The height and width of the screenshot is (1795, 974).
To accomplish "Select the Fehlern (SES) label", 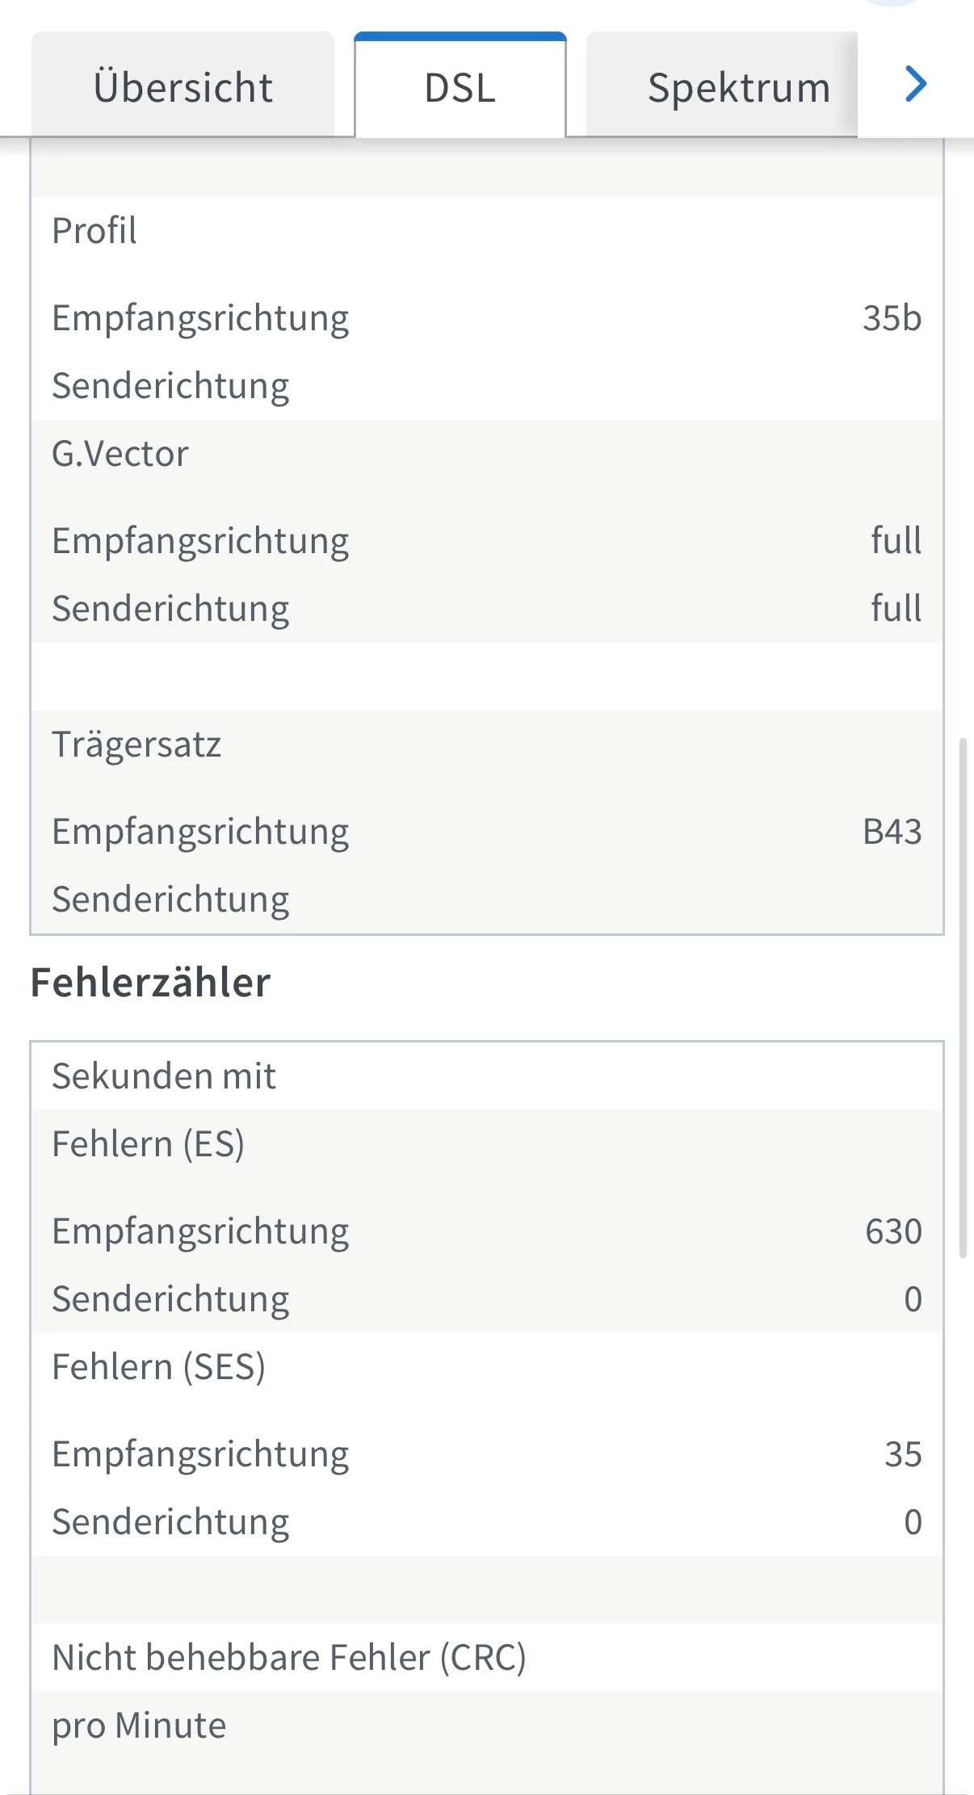I will (x=158, y=1367).
